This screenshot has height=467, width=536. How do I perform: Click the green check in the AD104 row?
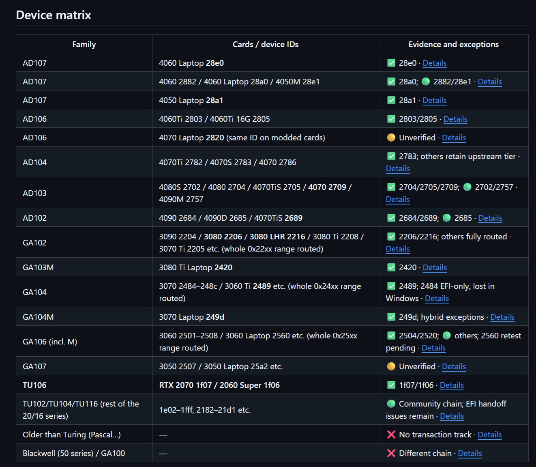tap(391, 156)
